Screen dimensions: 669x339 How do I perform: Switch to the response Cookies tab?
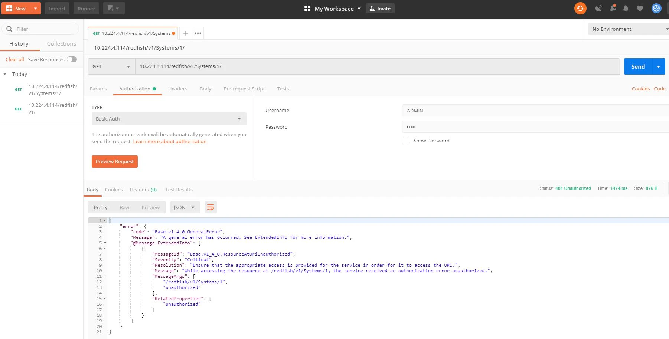pos(114,190)
